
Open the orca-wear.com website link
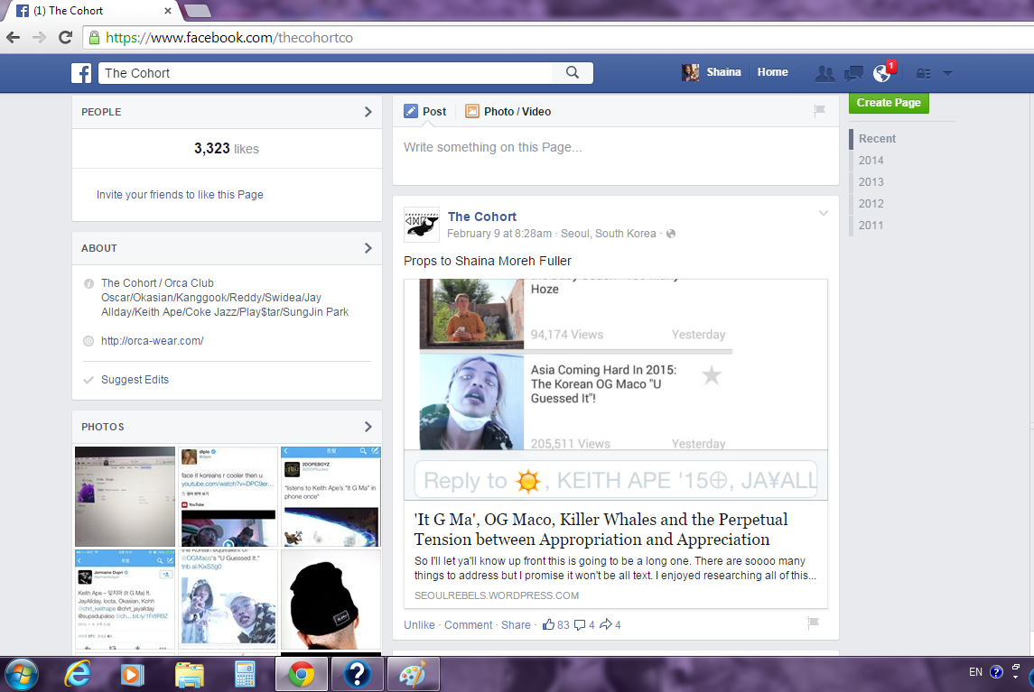point(152,341)
